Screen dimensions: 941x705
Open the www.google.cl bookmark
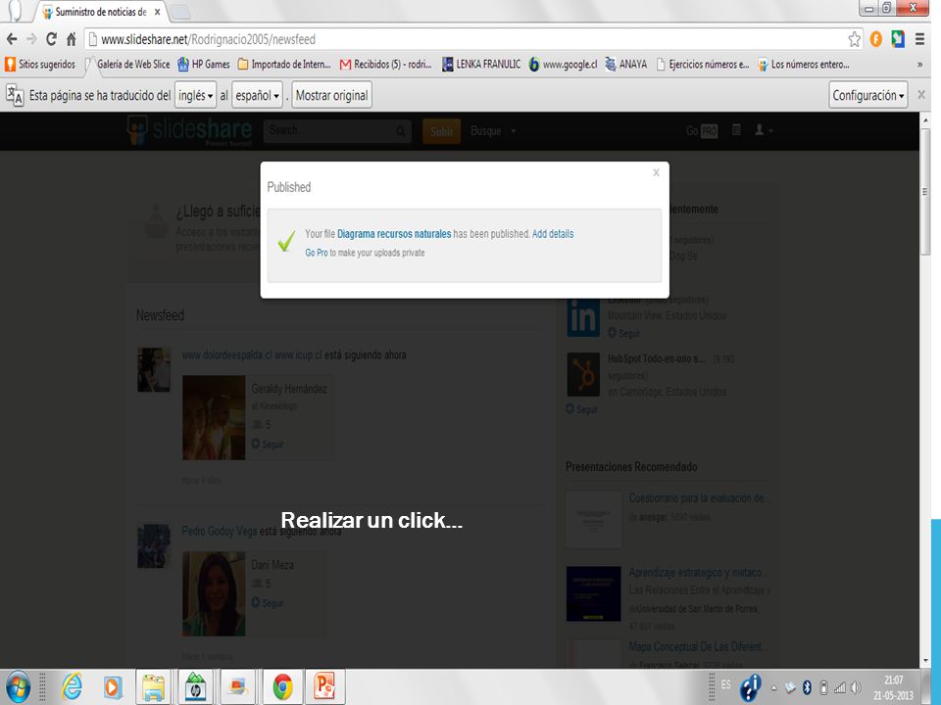point(563,65)
